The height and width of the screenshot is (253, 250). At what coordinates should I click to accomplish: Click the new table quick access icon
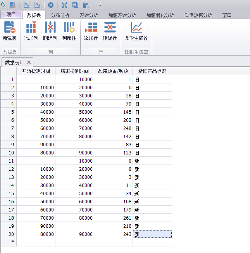pos(13,5)
